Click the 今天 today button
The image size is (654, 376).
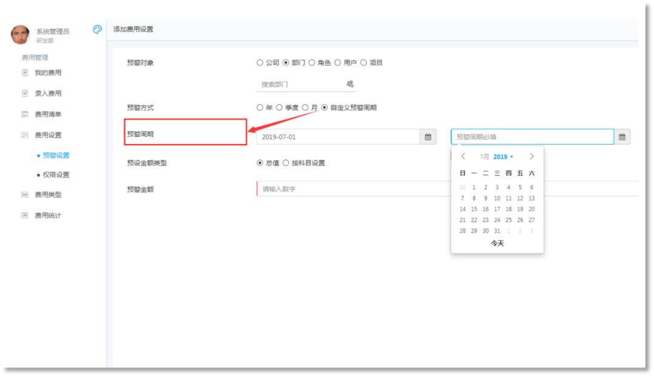[x=497, y=243]
